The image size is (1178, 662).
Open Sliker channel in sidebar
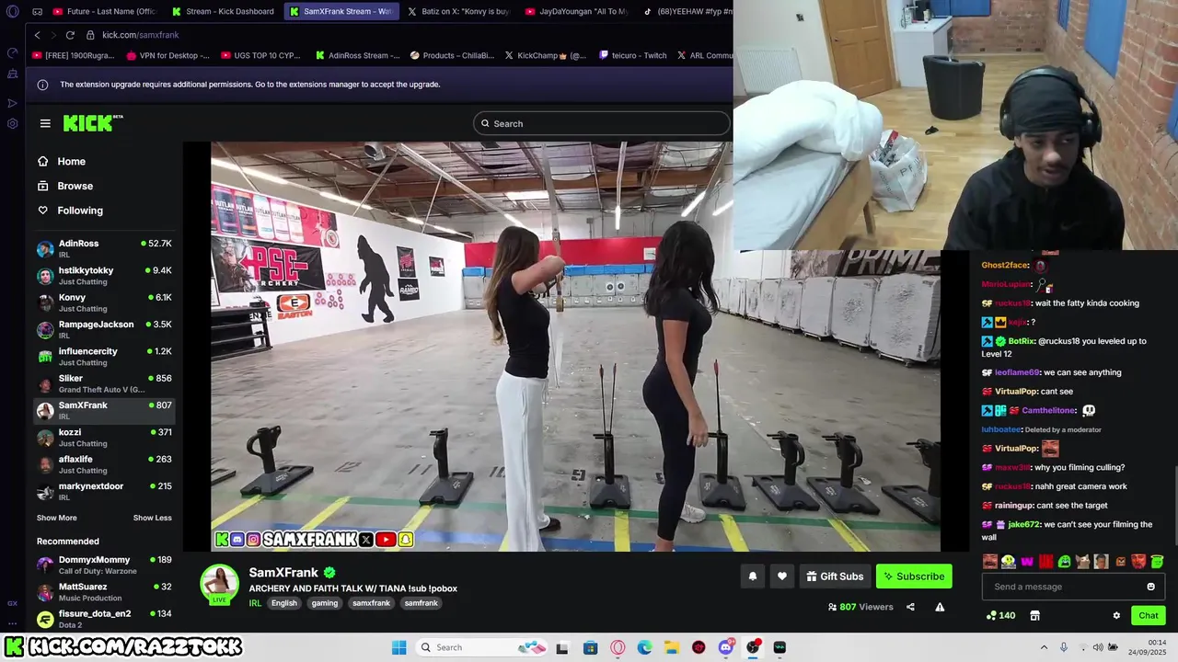click(x=104, y=383)
